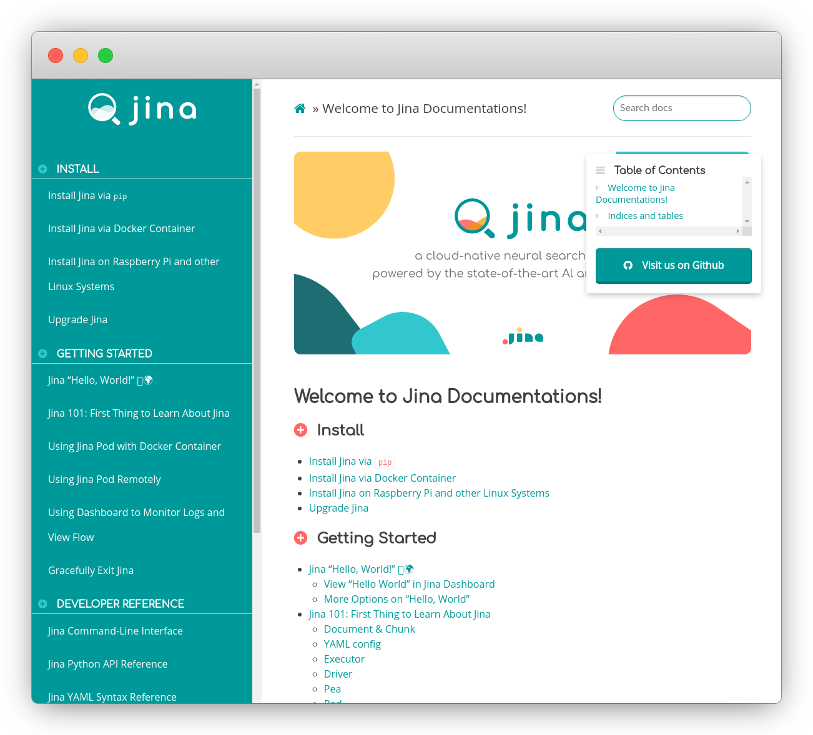Viewport: 813px width, 735px height.
Task: Open the Upgrade Jina link under Install
Action: point(338,508)
